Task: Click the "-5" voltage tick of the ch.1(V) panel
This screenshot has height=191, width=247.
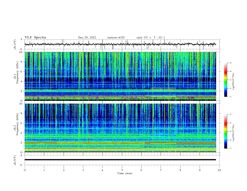Action: tap(21, 49)
